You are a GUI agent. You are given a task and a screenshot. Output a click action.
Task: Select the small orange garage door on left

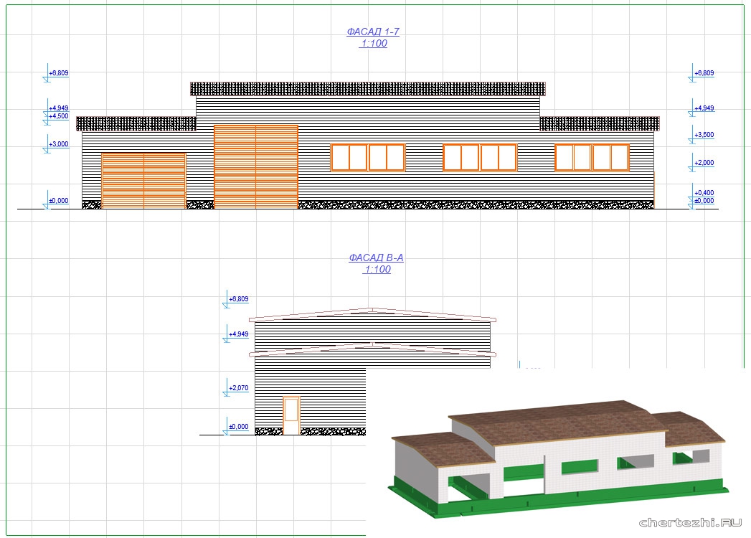click(144, 181)
